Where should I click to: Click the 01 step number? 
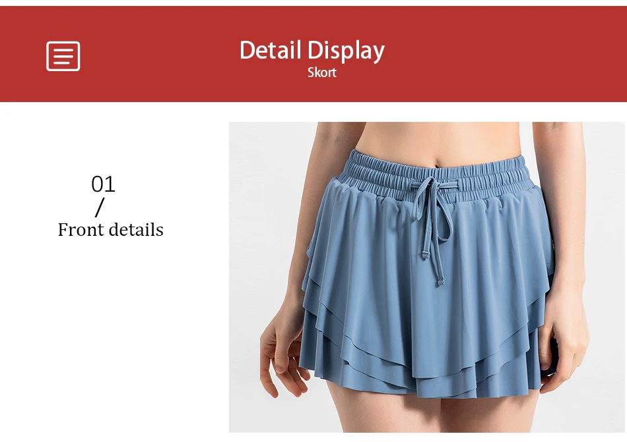point(103,184)
